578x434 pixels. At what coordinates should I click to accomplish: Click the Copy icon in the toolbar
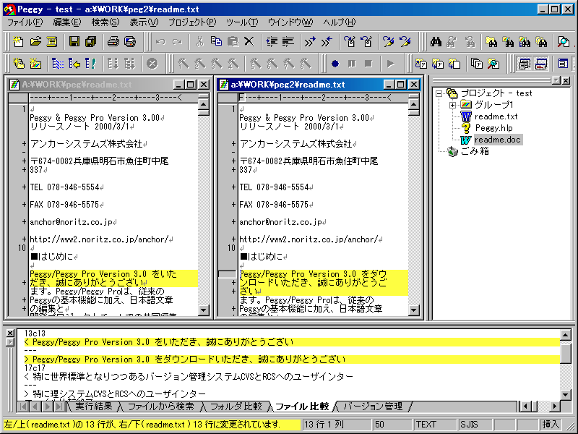pyautogui.click(x=216, y=42)
